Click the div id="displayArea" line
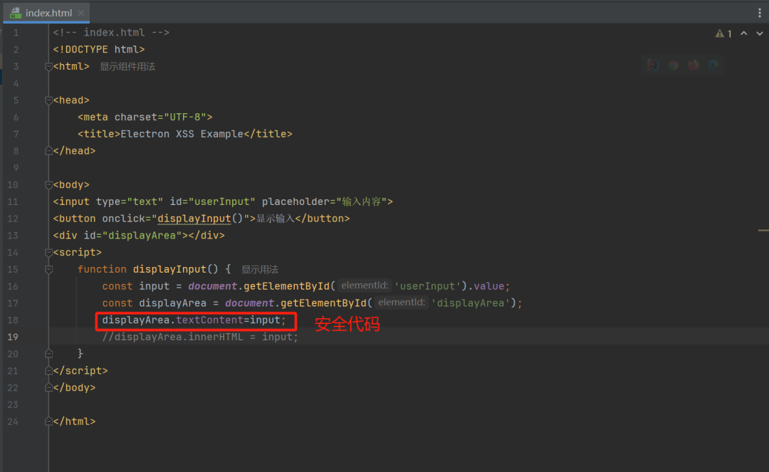The image size is (769, 472). coord(139,236)
